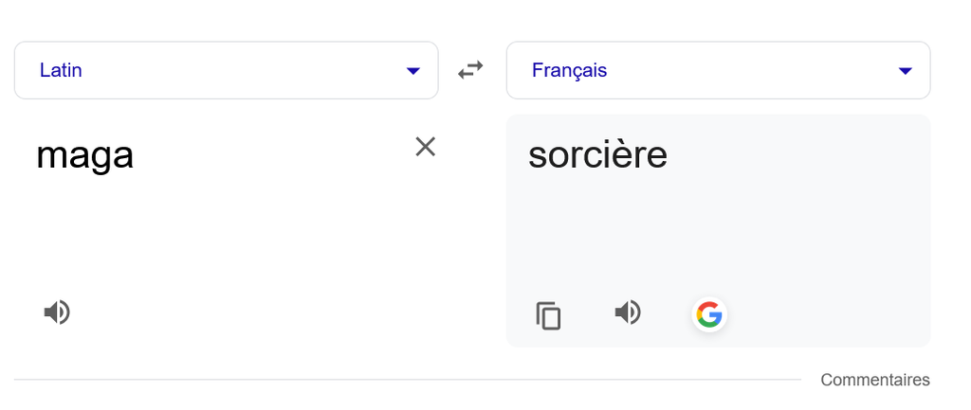Open the target language selector box
Viewport: 971px width, 410px height.
[719, 70]
